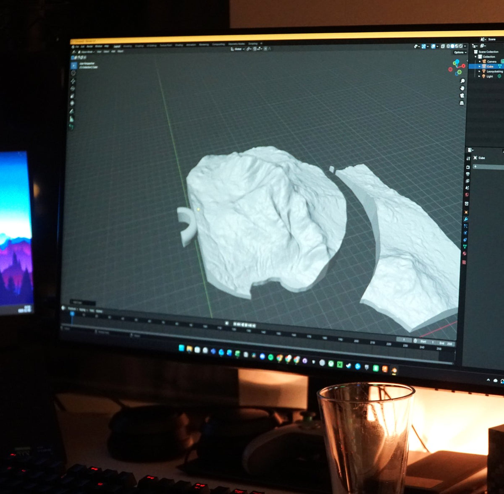Expand the Cube item in outliner

[480, 66]
